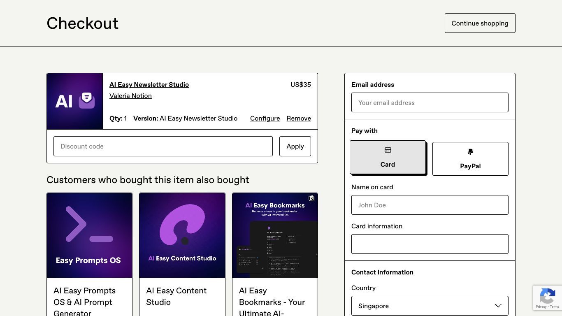The width and height of the screenshot is (562, 316).
Task: Click the Pay with label
Action: [365, 131]
